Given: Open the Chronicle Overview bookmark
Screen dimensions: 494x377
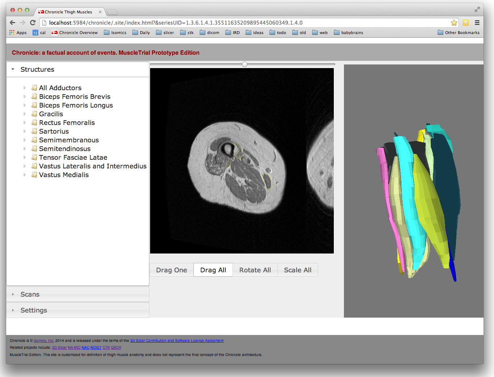Looking at the screenshot, I should click(74, 33).
